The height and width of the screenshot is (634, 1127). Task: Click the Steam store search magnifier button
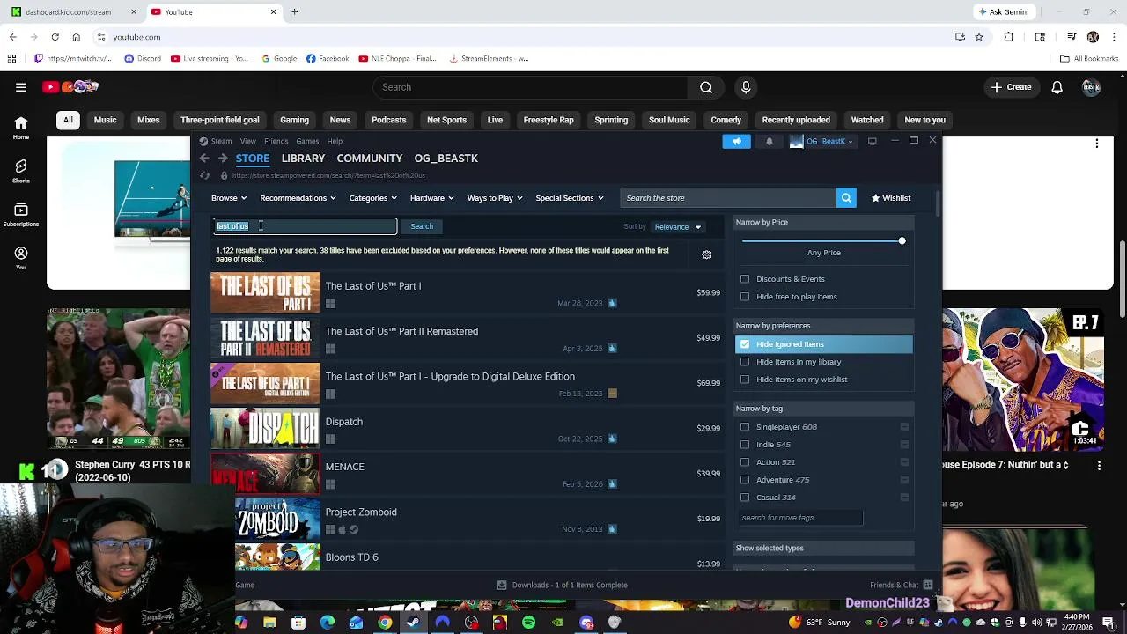pos(846,198)
